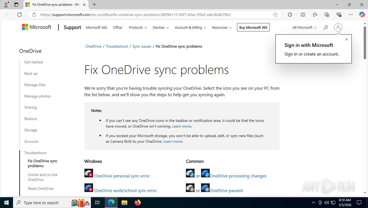Follow the OneDrive breadcrumb link
This screenshot has width=368, height=208.
click(x=93, y=46)
